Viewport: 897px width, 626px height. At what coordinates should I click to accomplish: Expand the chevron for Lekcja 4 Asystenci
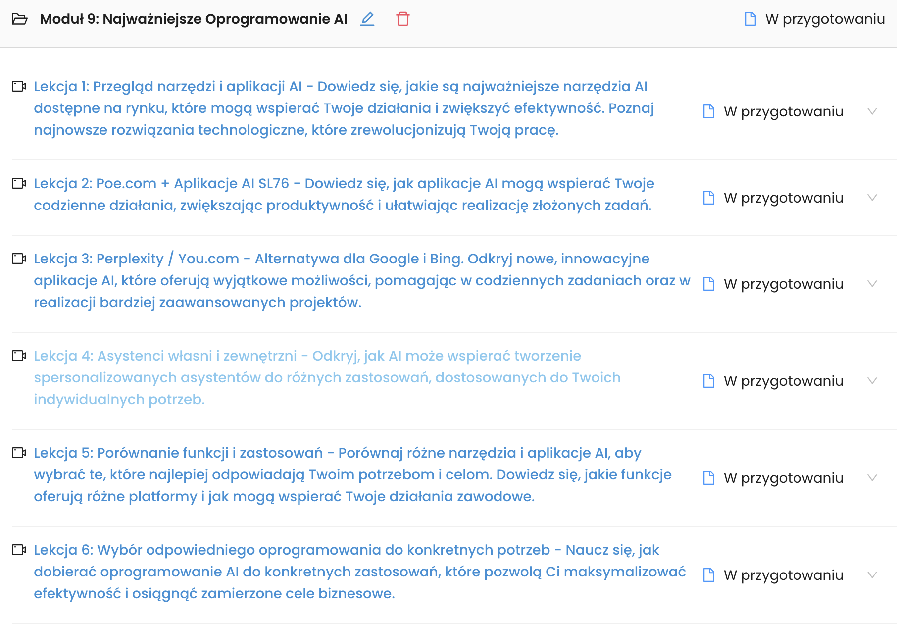[872, 381]
